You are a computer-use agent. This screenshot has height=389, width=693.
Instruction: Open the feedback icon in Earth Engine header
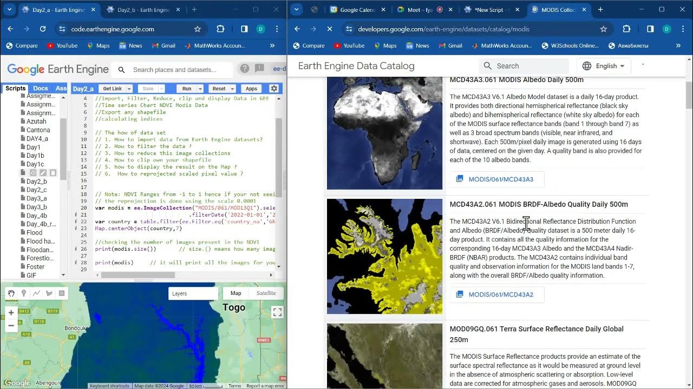259,69
